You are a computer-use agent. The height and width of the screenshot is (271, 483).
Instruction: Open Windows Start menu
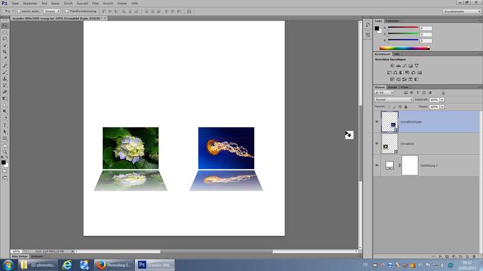(8, 265)
